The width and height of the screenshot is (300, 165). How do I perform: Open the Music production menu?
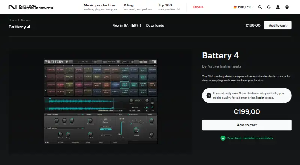[x=100, y=7]
